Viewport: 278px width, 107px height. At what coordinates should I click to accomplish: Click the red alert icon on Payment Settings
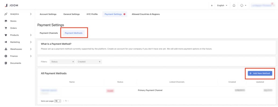pyautogui.click(x=124, y=14)
